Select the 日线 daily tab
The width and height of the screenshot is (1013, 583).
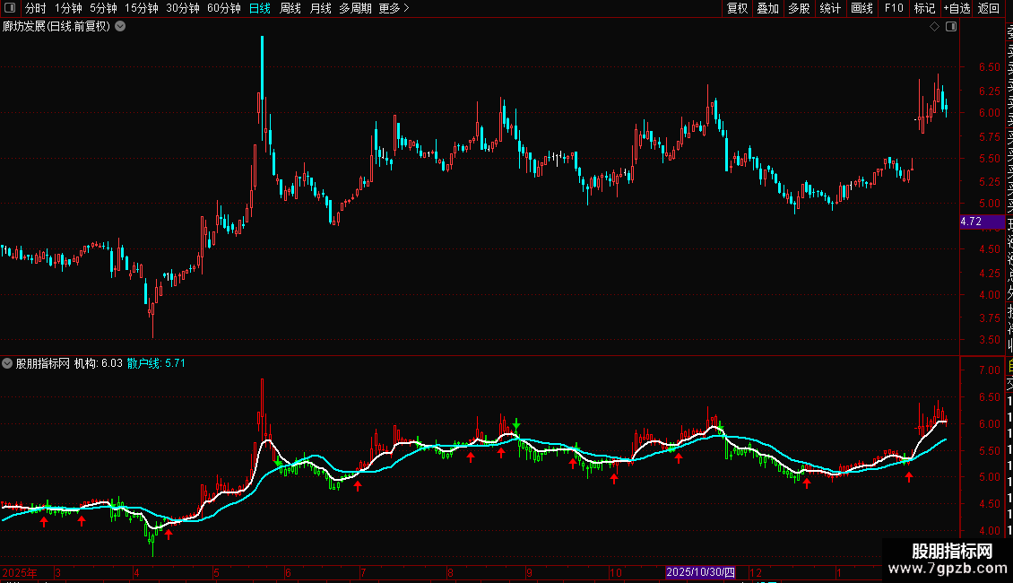pos(260,8)
